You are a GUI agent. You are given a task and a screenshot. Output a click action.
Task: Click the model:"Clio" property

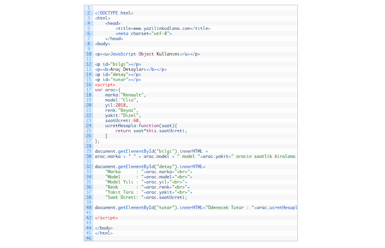pos(122,100)
